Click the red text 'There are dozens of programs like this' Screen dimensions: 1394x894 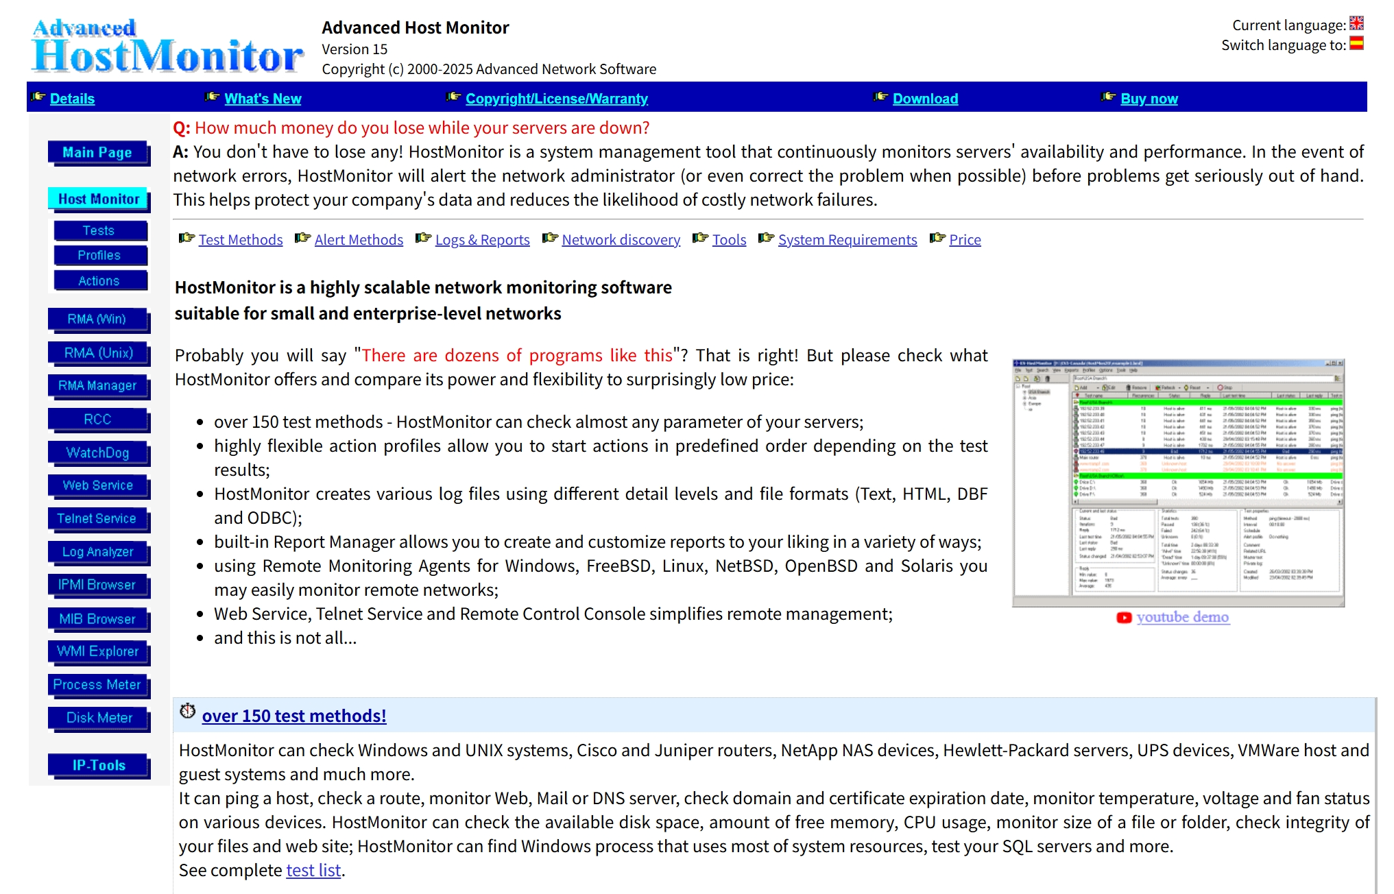517,356
